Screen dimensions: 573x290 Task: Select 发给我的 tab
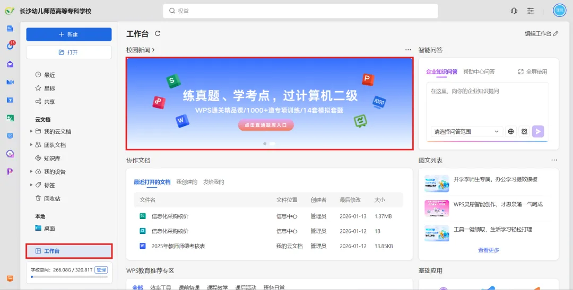pyautogui.click(x=213, y=182)
